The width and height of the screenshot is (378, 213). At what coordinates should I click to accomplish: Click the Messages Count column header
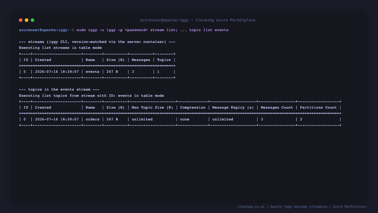click(277, 107)
